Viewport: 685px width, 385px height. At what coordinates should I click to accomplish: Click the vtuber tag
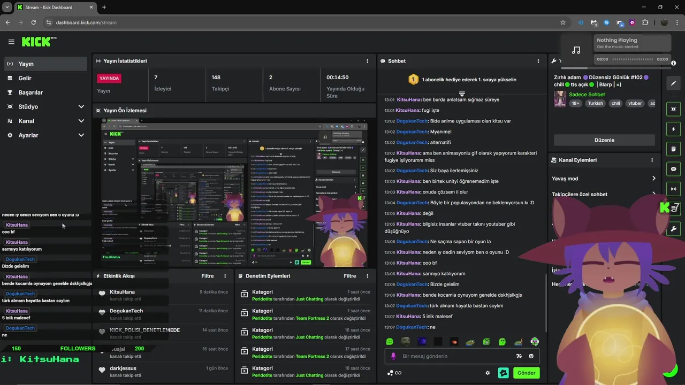[635, 103]
